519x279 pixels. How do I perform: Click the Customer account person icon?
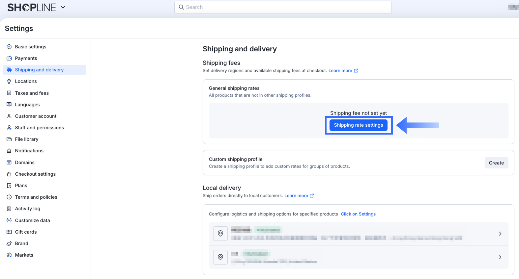(x=9, y=116)
